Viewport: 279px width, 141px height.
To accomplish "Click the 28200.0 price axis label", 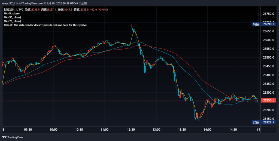I will tap(268, 110).
